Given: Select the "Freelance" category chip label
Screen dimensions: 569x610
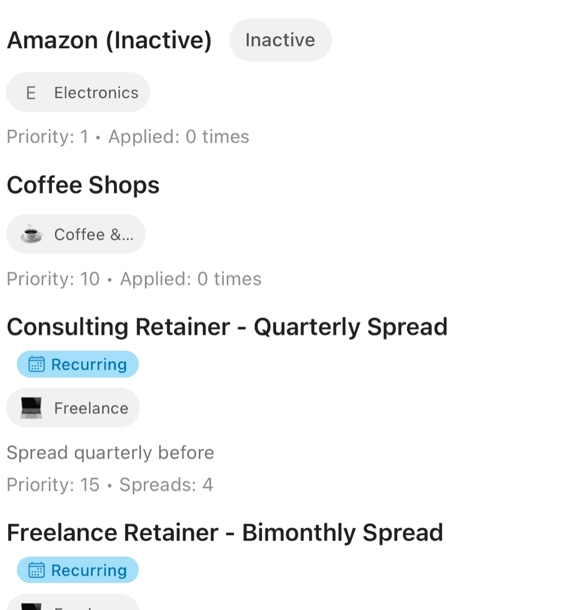Looking at the screenshot, I should [91, 408].
